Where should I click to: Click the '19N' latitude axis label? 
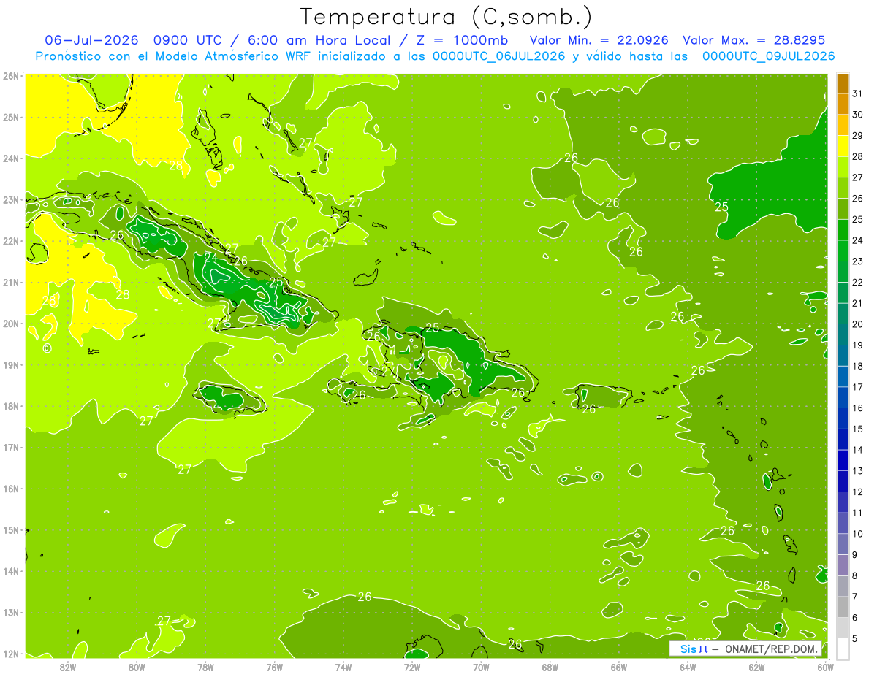pyautogui.click(x=11, y=365)
